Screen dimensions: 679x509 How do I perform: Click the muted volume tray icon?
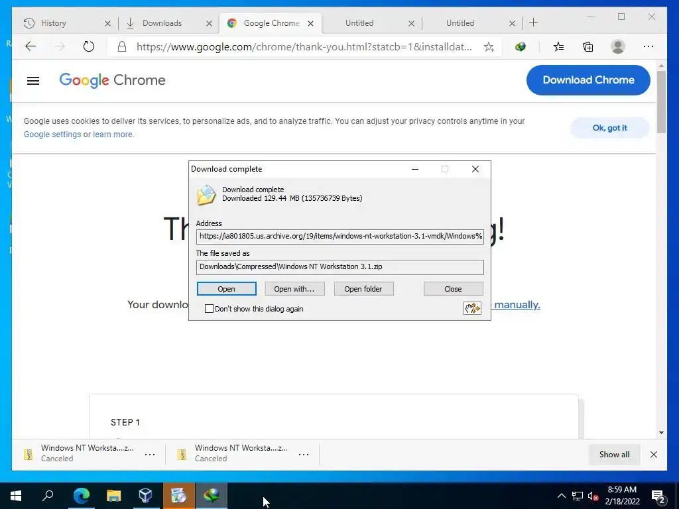click(593, 496)
